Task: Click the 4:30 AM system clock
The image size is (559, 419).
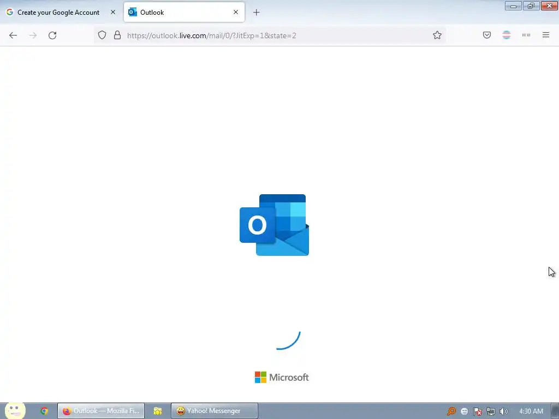Action: point(531,411)
